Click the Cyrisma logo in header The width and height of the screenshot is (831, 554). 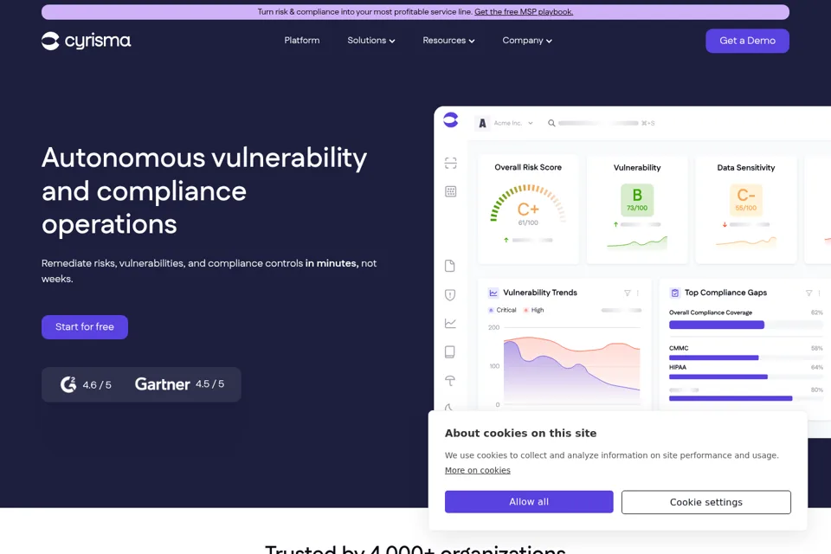point(86,41)
